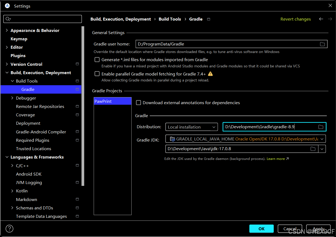
Task: Confirm settings with OK button
Action: (x=262, y=229)
